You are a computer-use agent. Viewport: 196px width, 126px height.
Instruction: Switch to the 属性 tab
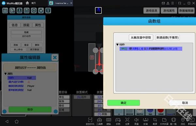pyautogui.click(x=38, y=25)
